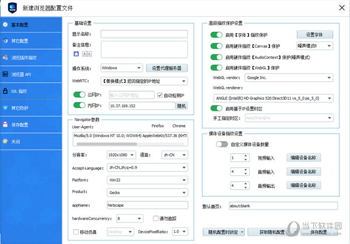The image size is (350, 244).
Task: Click the blue home icon under 备注信息
Action: coord(76,54)
